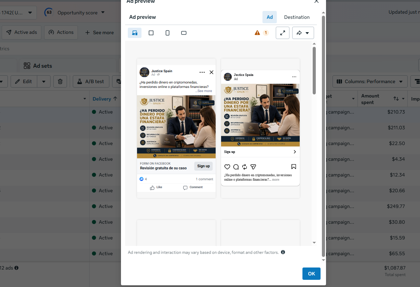Select the desktop and mobile preview icon
The width and height of the screenshot is (420, 287).
coord(135,33)
